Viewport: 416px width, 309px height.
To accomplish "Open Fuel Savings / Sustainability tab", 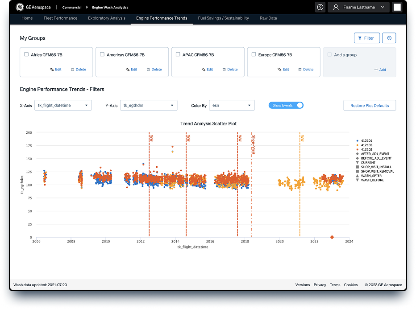I will 223,18.
